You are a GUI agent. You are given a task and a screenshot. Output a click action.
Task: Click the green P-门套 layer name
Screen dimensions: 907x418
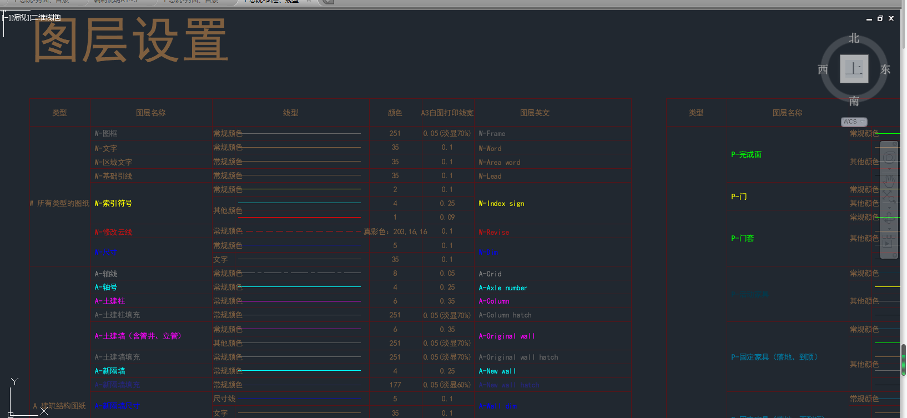742,238
